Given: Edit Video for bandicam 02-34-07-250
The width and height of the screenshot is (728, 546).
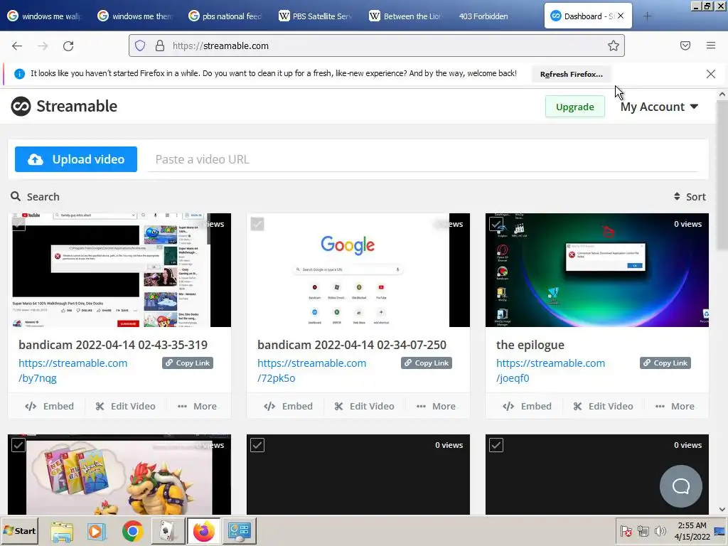Looking at the screenshot, I should pos(364,406).
